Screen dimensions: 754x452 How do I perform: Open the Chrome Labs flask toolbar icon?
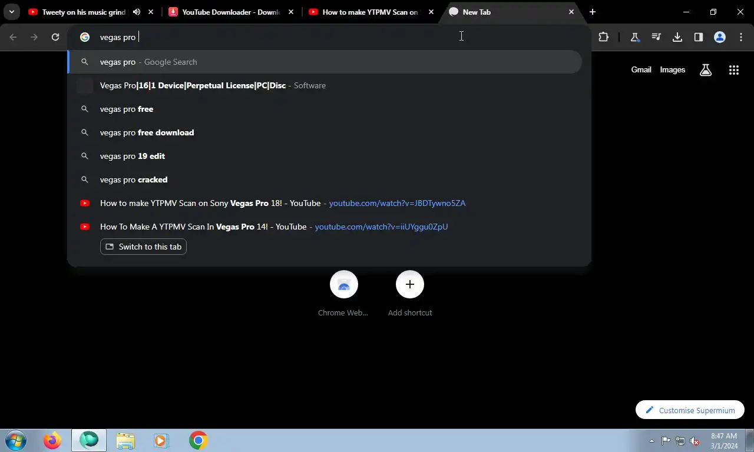click(635, 37)
